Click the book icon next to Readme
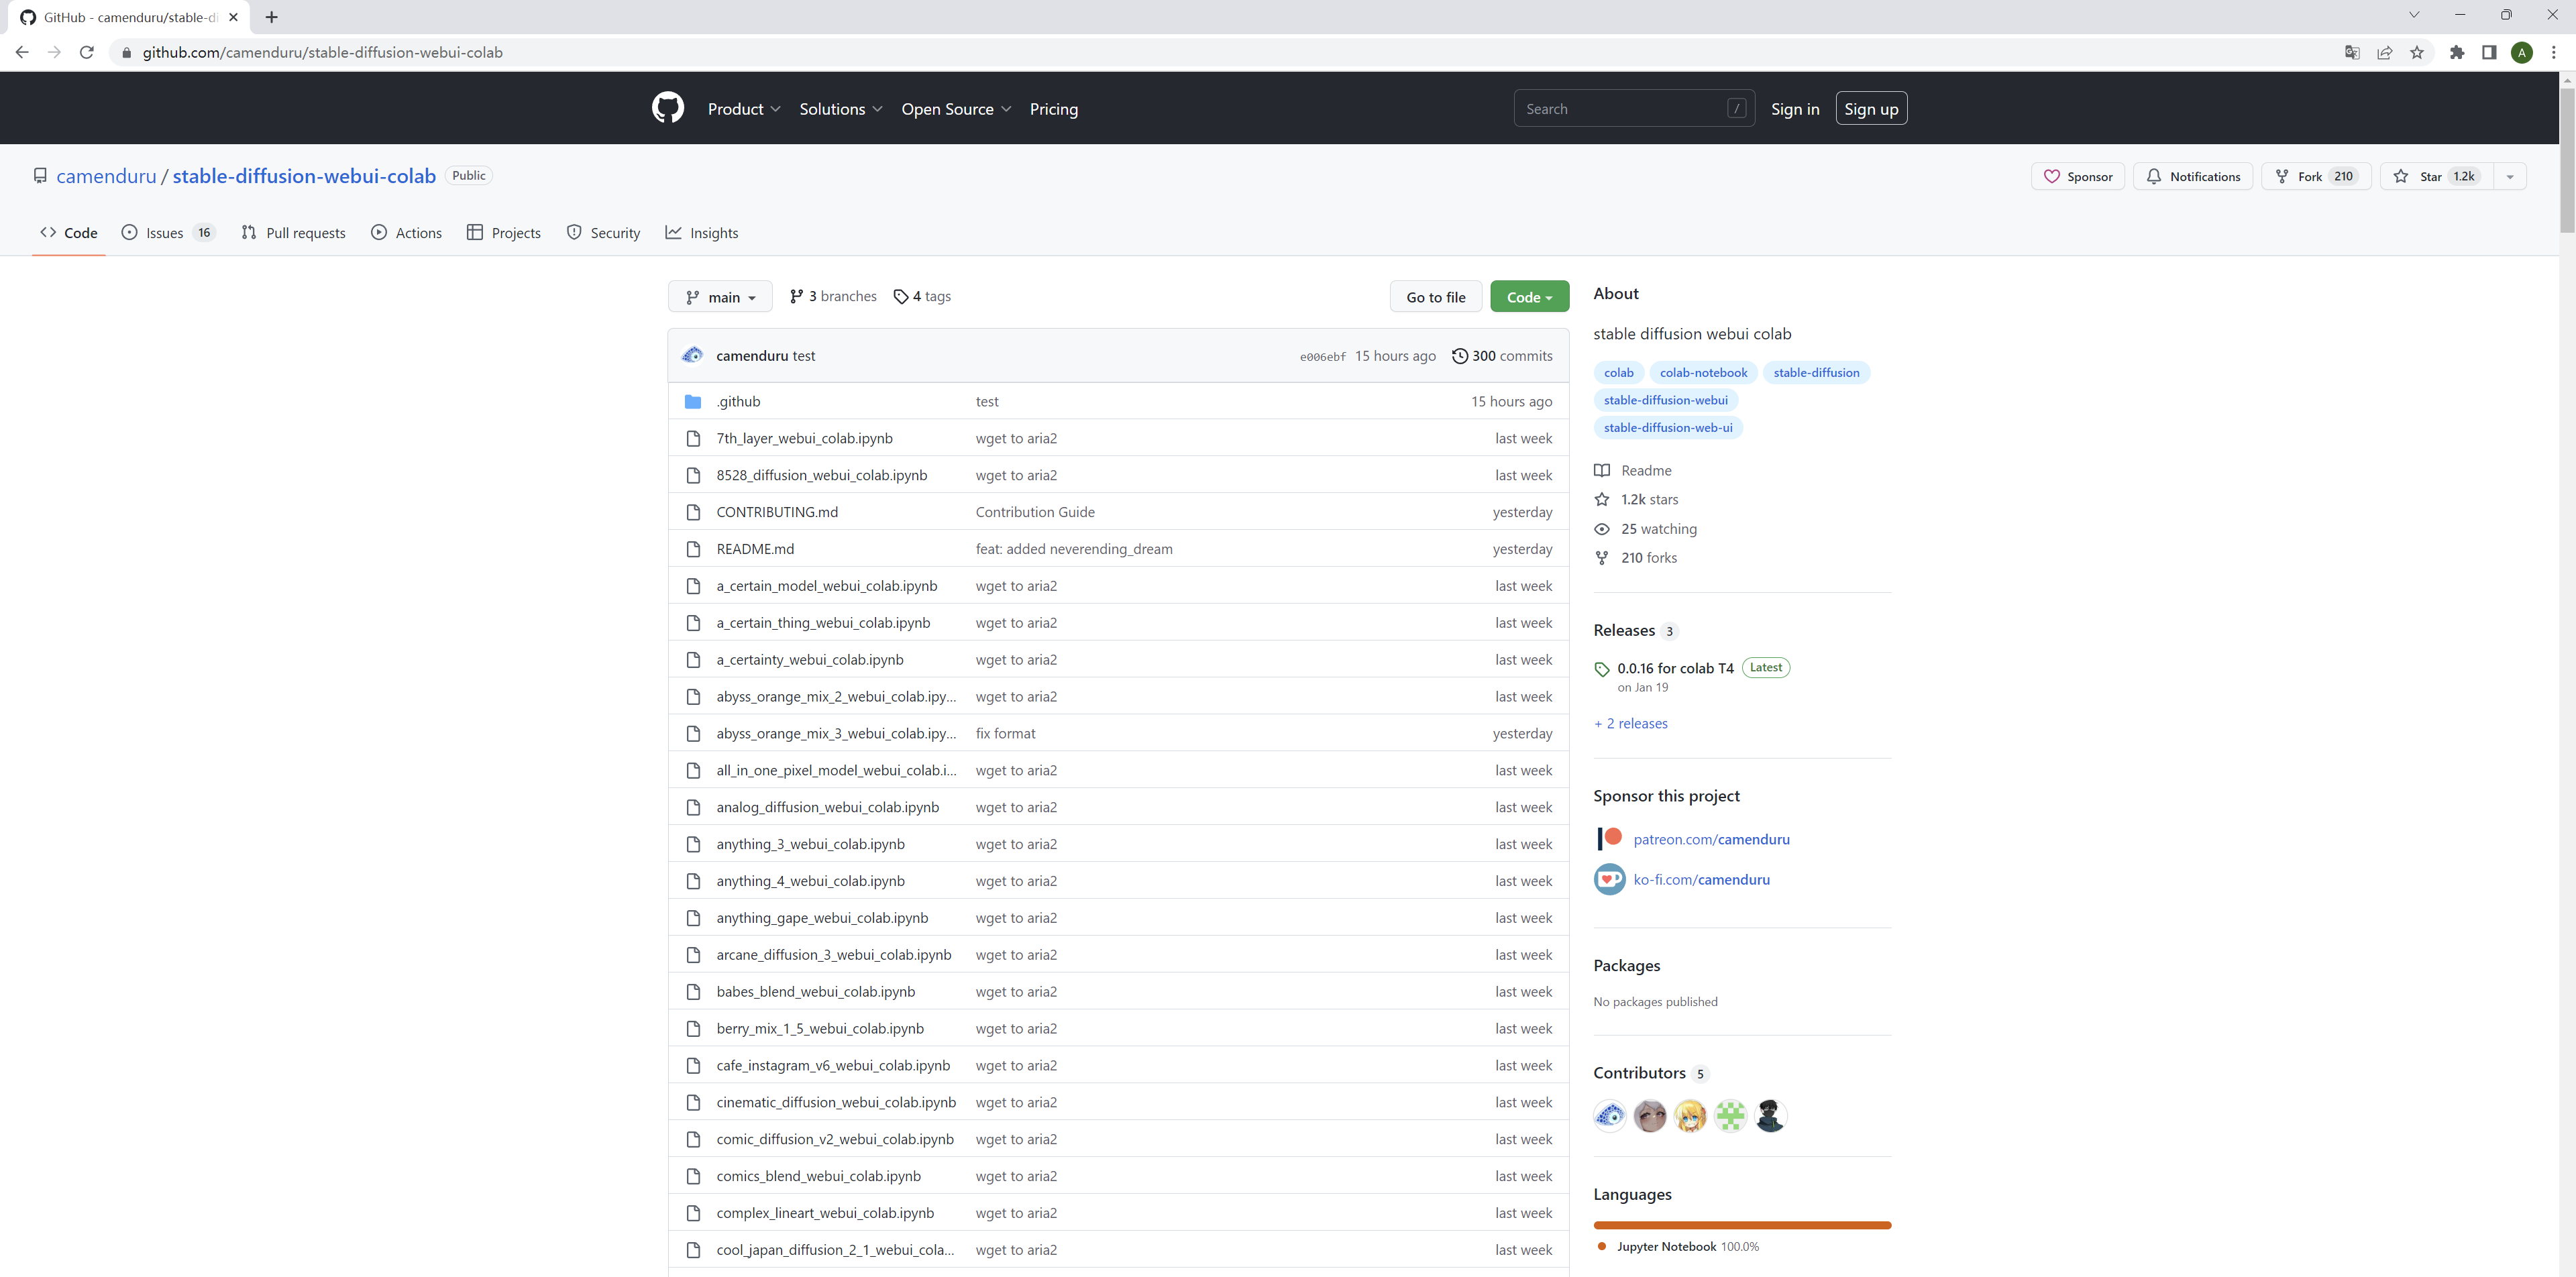Image resolution: width=2576 pixels, height=1277 pixels. 1602,470
